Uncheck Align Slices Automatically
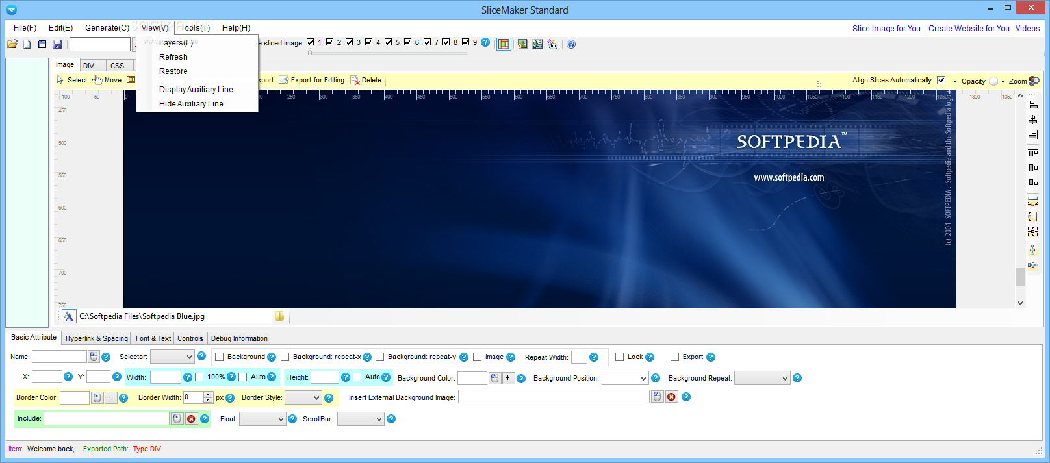1050x463 pixels. coord(941,81)
